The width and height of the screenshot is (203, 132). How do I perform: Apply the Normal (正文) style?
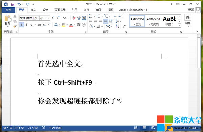(x=137, y=21)
